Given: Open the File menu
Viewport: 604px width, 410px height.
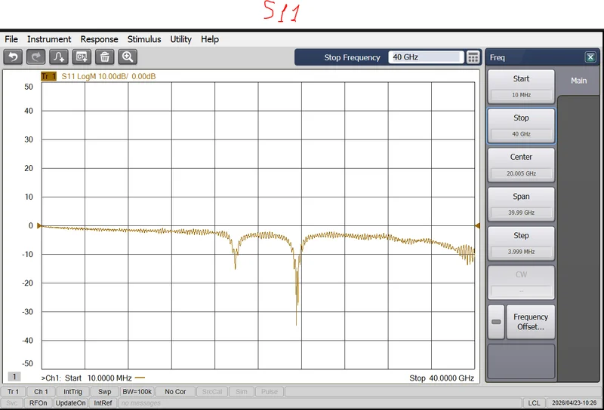Looking at the screenshot, I should click(x=11, y=39).
